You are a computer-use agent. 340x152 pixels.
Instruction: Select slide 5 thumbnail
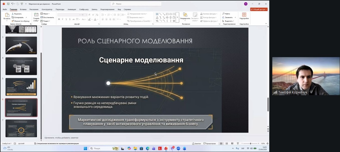coord(21,87)
